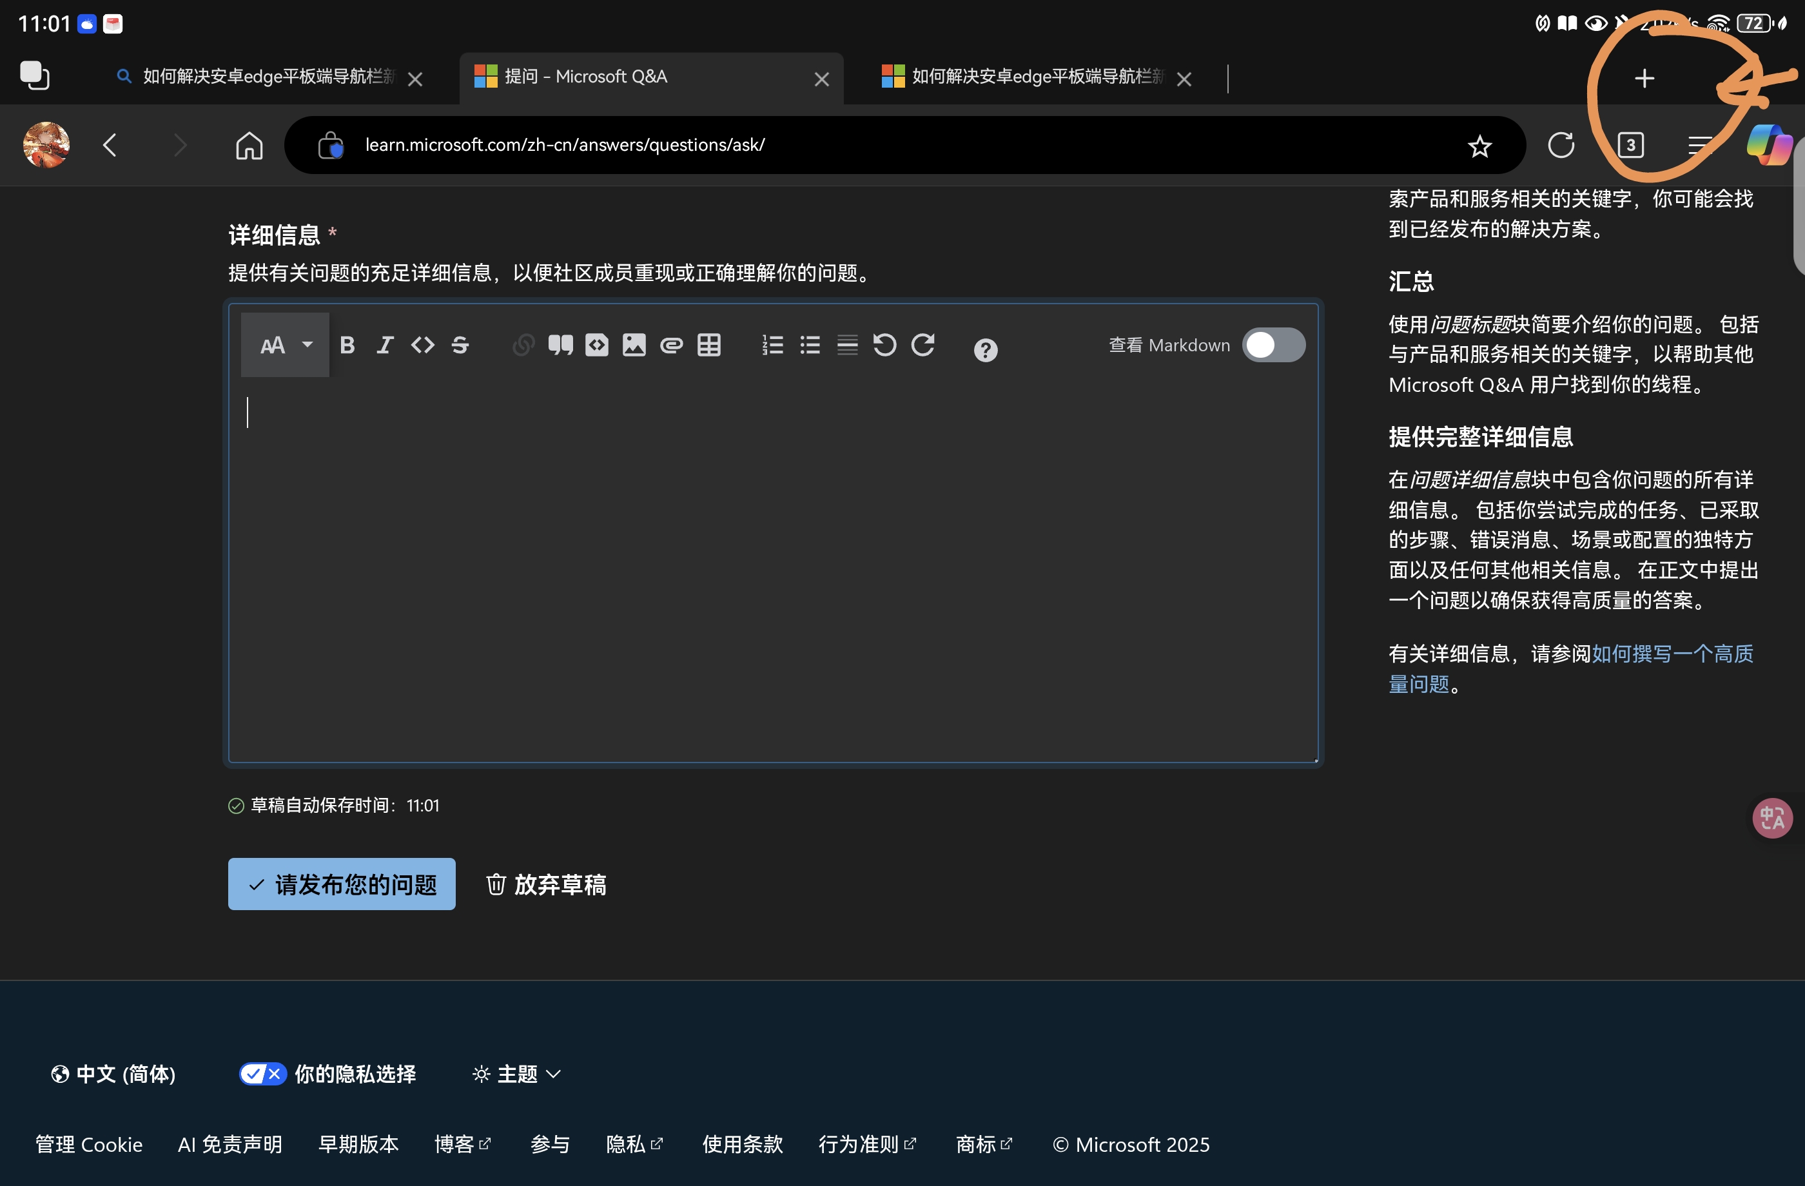The image size is (1805, 1186).
Task: Open the AA text style dropdown
Action: tap(284, 345)
